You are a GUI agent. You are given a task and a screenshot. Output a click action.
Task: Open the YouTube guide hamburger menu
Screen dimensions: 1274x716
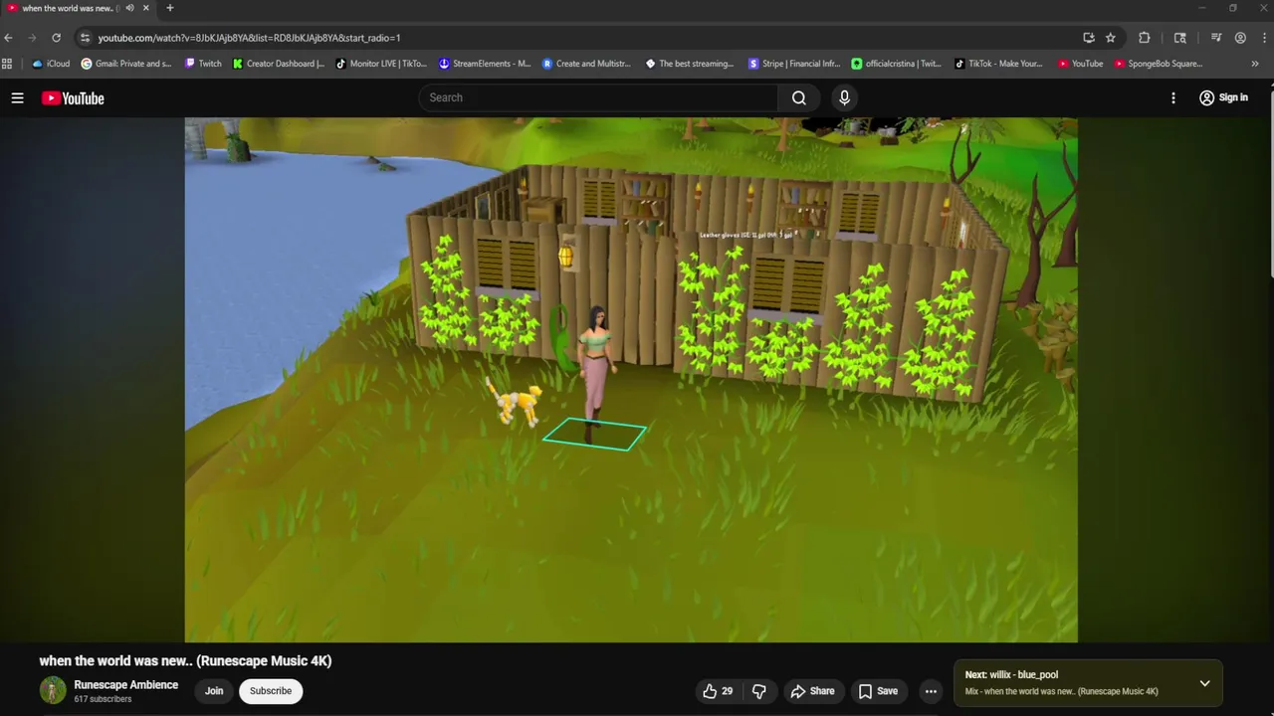tap(17, 97)
